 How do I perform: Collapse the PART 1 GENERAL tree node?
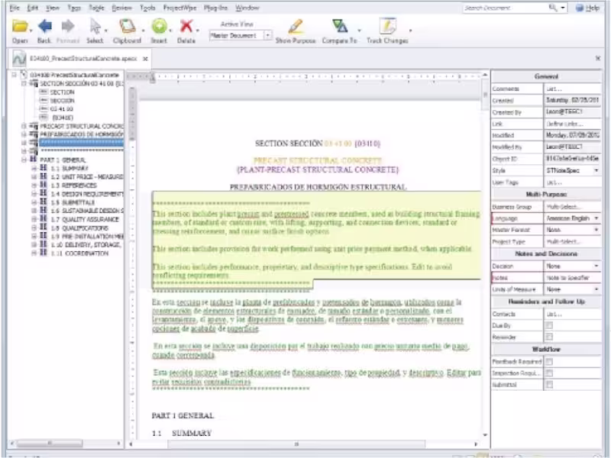click(24, 160)
